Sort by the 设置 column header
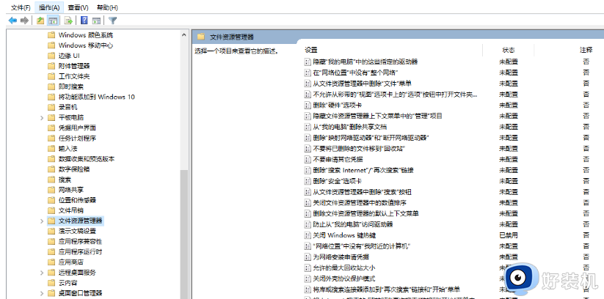 [x=311, y=50]
